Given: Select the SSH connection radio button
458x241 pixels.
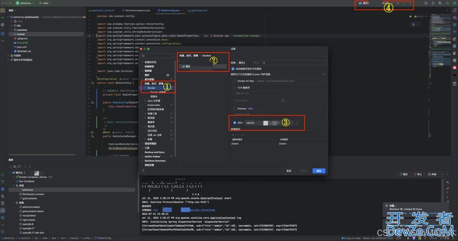Looking at the screenshot, I should (x=234, y=122).
